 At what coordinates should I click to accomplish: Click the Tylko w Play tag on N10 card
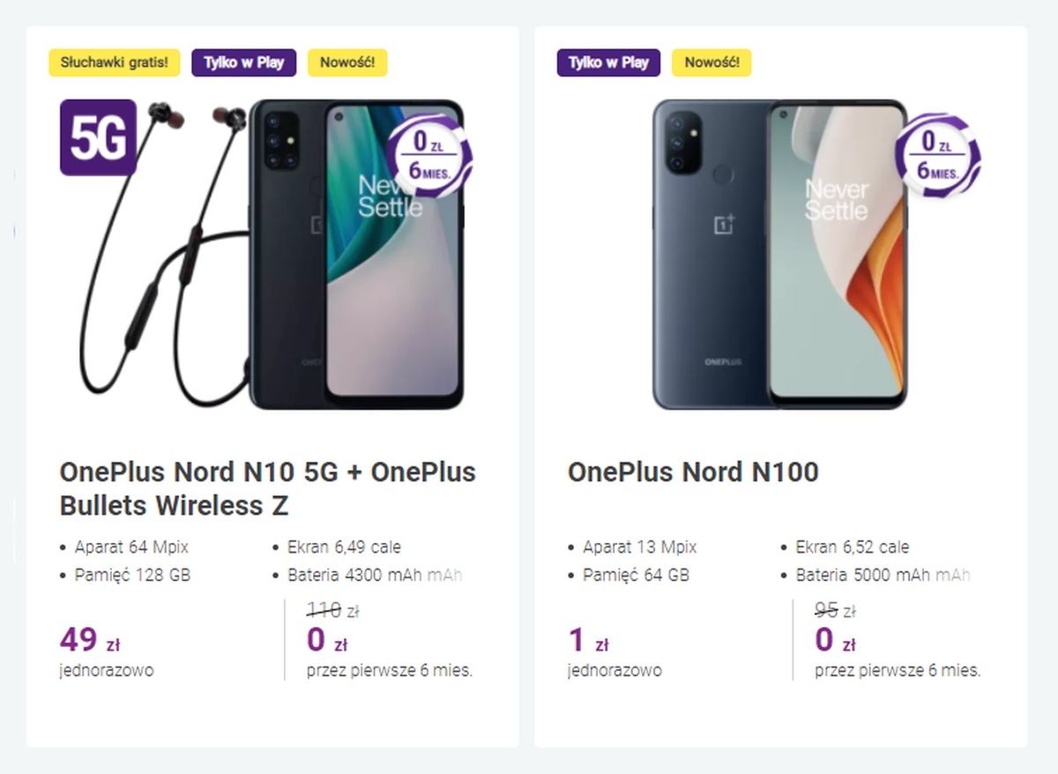[243, 63]
